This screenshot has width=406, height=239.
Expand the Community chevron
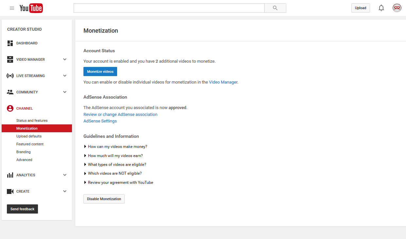point(65,92)
